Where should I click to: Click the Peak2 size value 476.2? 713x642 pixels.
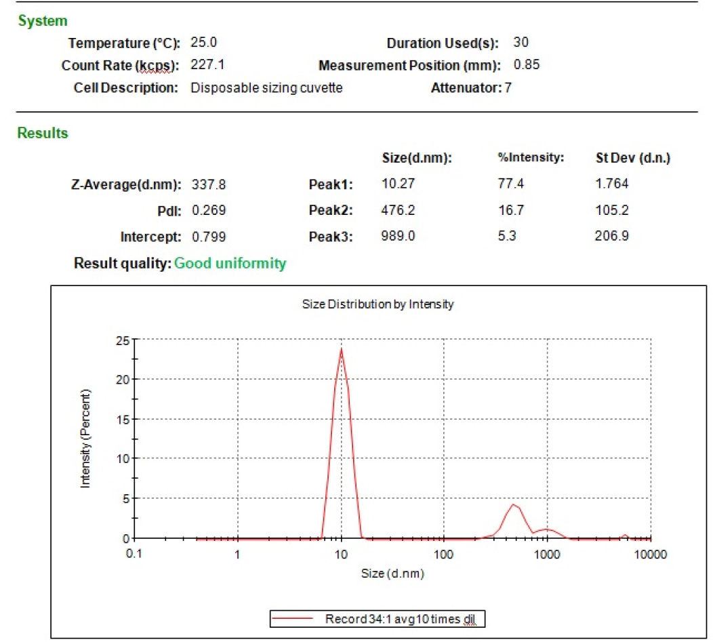point(396,211)
